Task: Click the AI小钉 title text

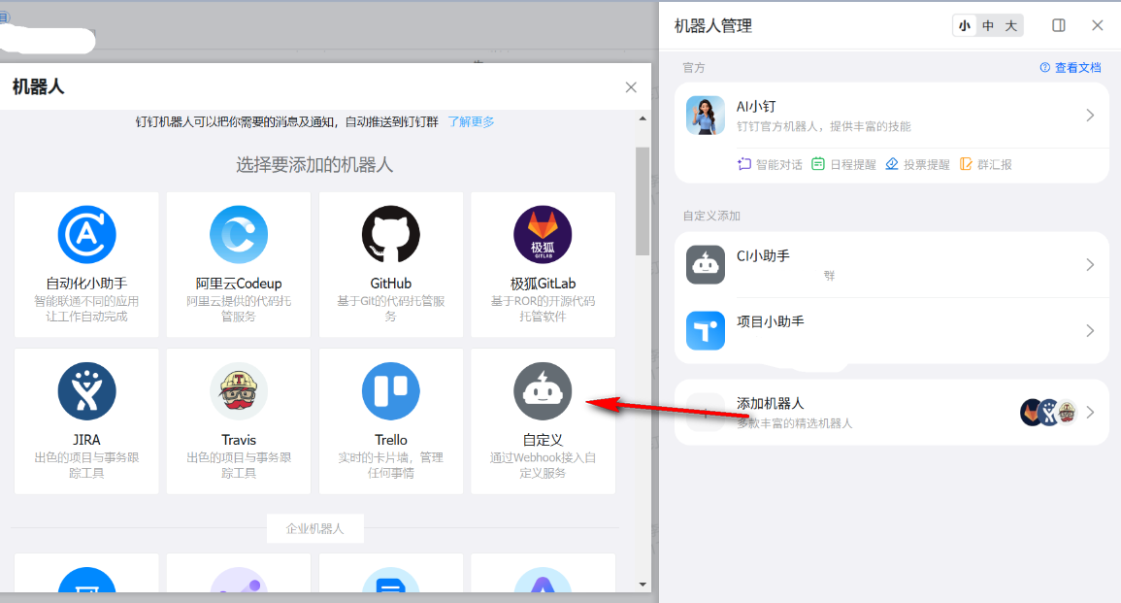Action: 756,106
